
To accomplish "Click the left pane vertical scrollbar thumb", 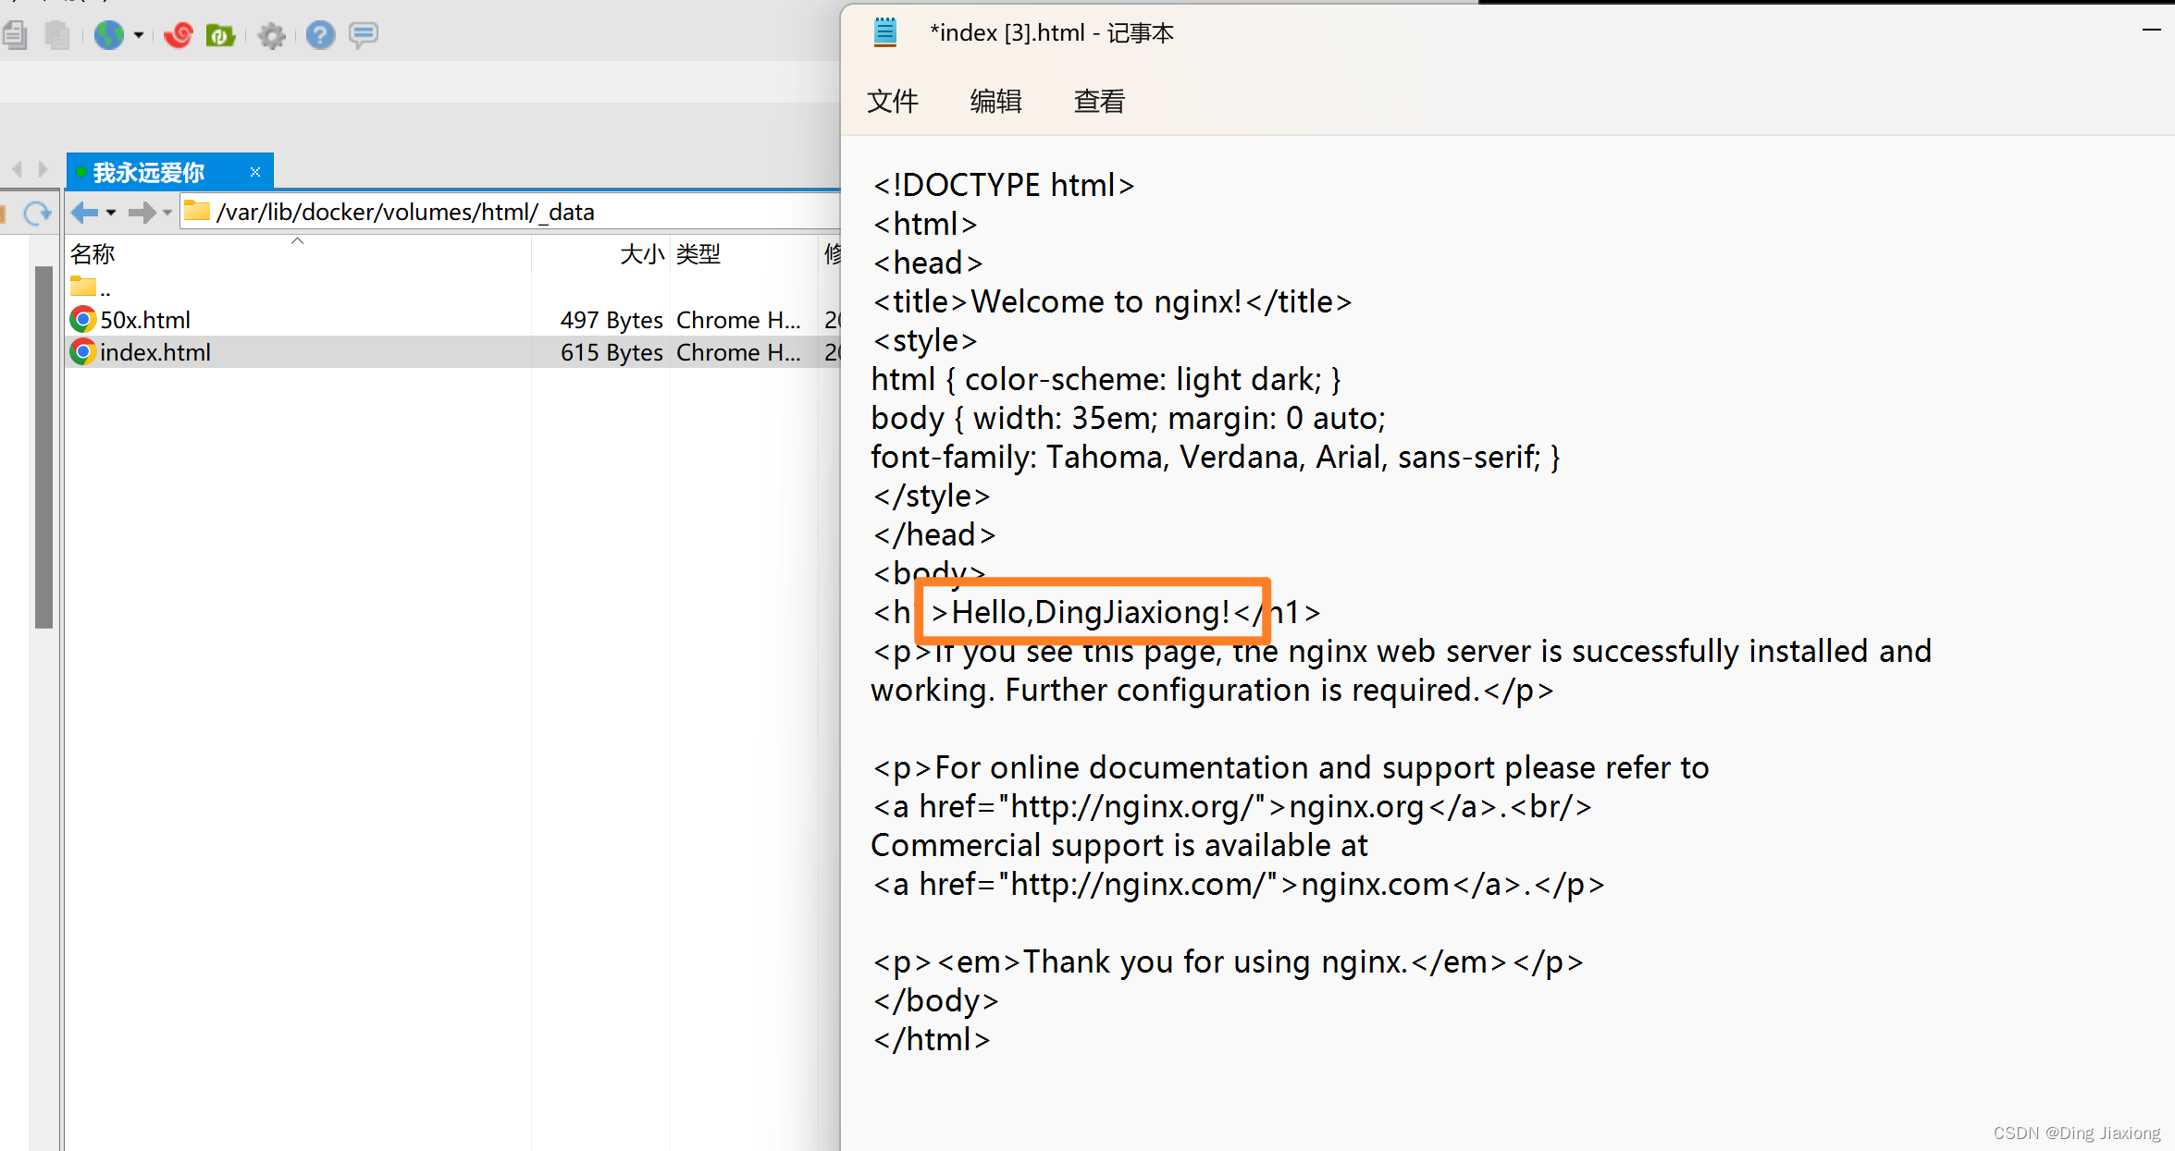I will click(43, 447).
